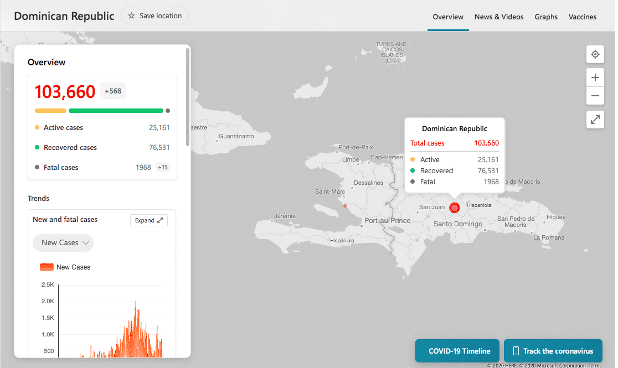The image size is (618, 368).
Task: Click the Terms link below the map
Action: [595, 366]
